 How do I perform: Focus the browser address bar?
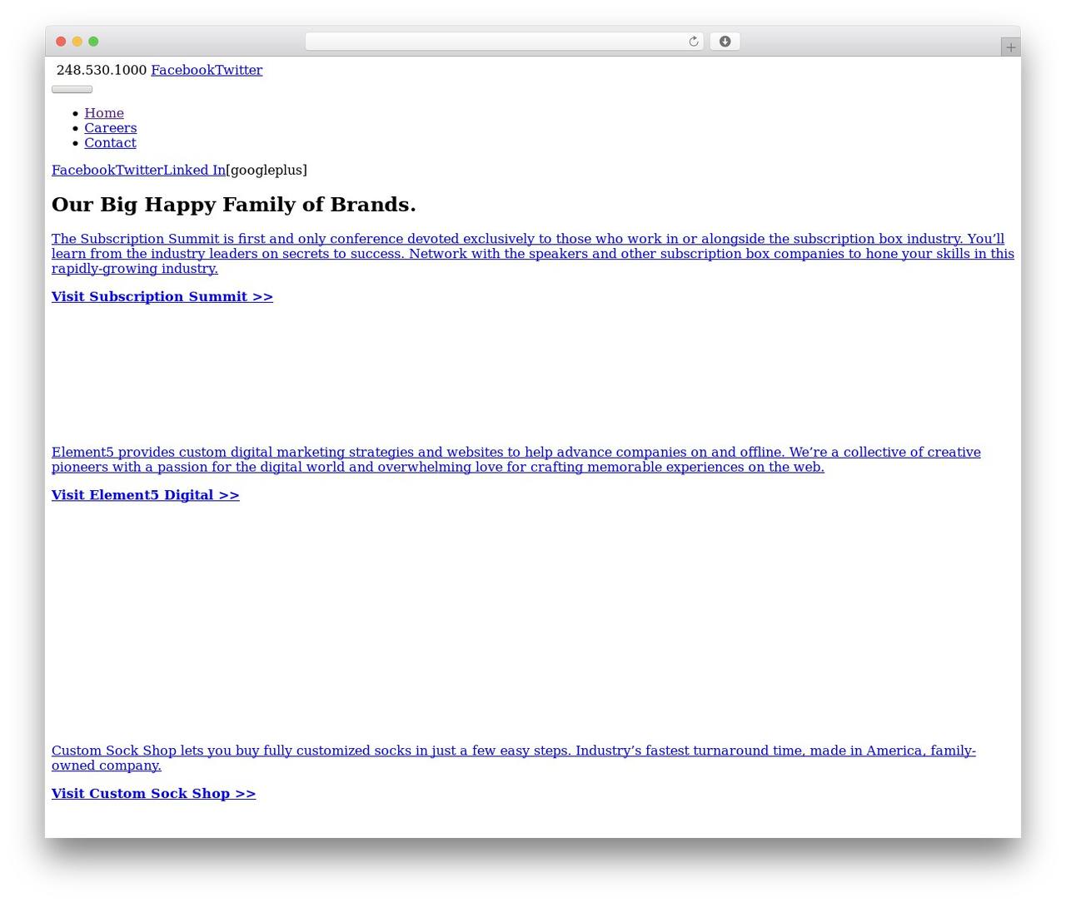coord(504,42)
